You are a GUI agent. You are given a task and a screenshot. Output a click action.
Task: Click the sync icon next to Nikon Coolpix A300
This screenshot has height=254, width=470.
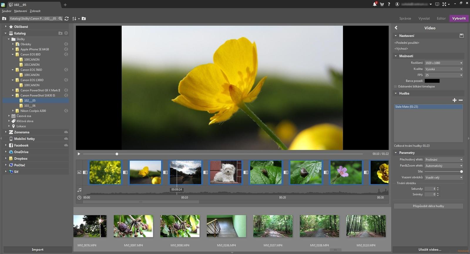66,111
